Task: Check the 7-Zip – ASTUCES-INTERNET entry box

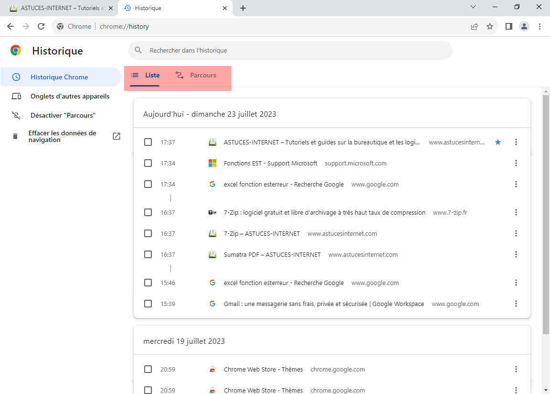Action: [x=148, y=233]
